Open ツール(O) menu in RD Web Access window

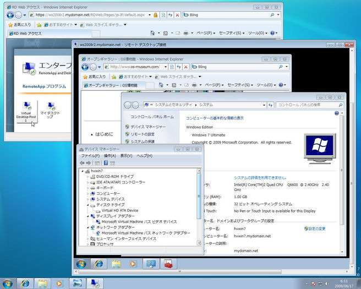point(258,33)
